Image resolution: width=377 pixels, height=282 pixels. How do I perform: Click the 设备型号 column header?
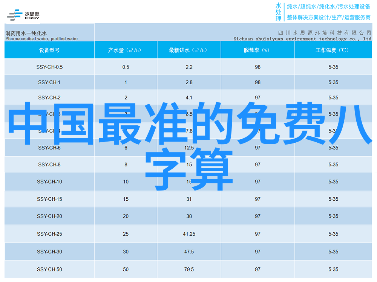49,50
